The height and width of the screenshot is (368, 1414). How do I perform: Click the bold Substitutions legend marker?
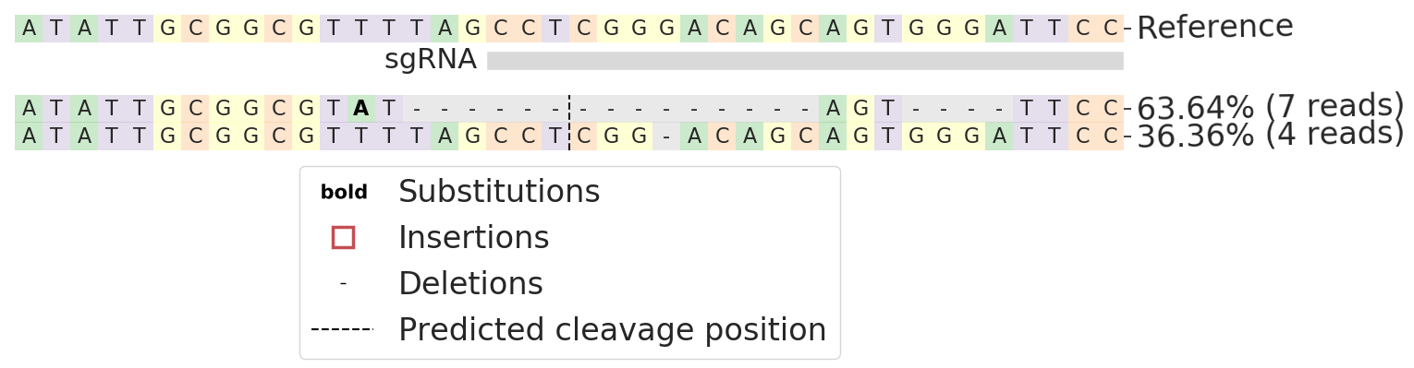coord(344,193)
